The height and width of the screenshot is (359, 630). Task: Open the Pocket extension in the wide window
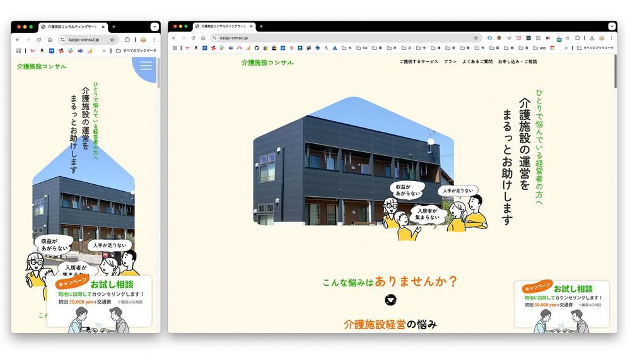click(519, 38)
